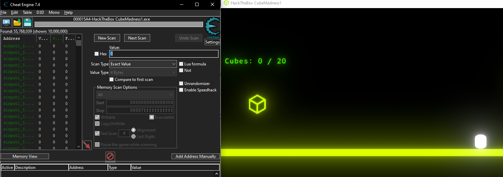Viewport: 503px width, 177px height.
Task: Click the Cheat Engine title bar icon
Action: click(x=6, y=4)
